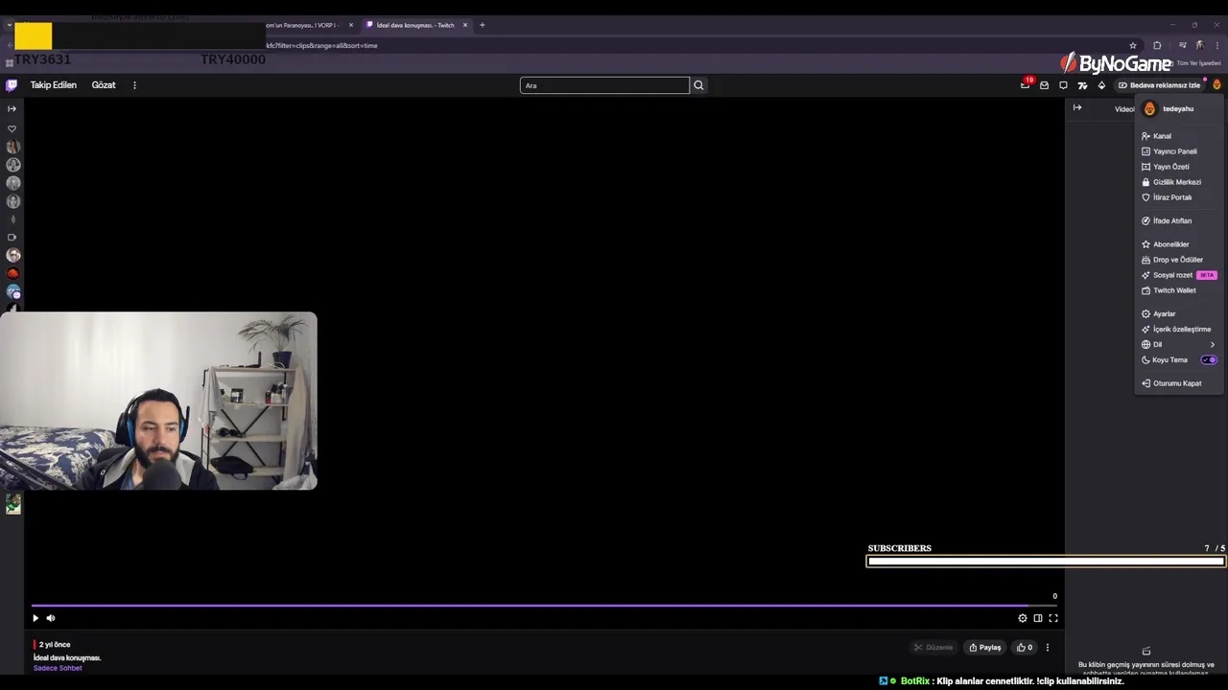Click the Paylaş share button
The image size is (1228, 690).
click(985, 648)
